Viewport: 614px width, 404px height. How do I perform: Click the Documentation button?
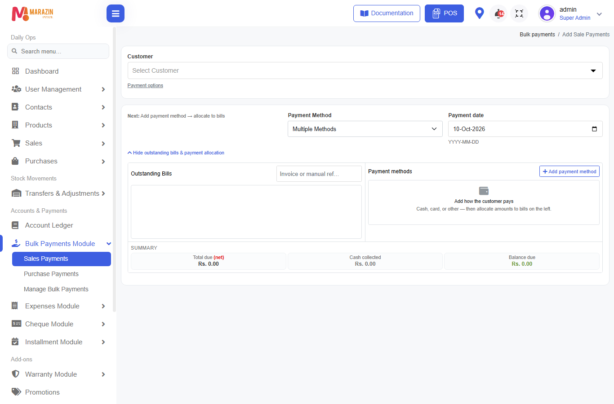(387, 13)
